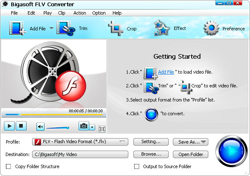The width and height of the screenshot is (250, 176).
Task: Mute the preview audio
Action: coord(40,126)
